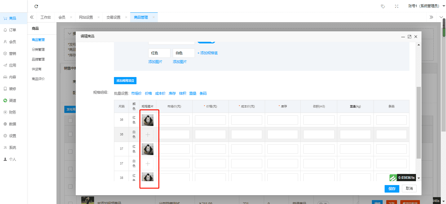Open 营销 in the left sidebar
446x204 pixels.
(x=12, y=54)
